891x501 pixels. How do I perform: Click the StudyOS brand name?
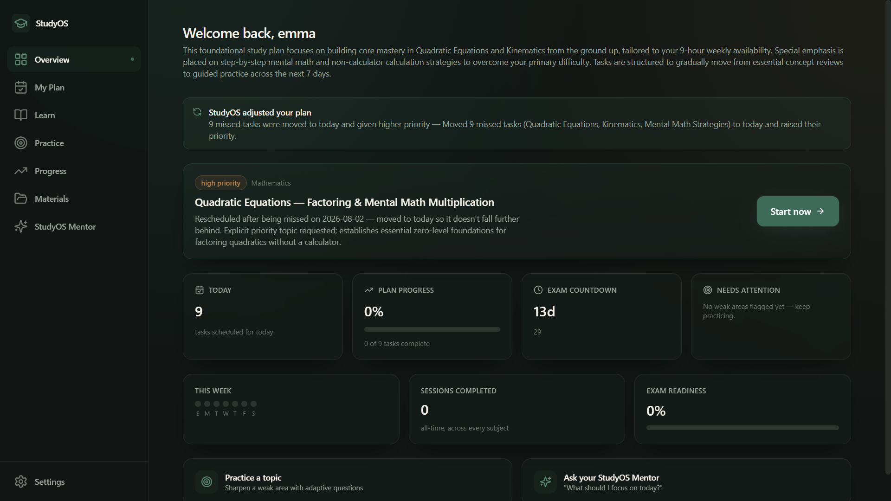click(52, 23)
